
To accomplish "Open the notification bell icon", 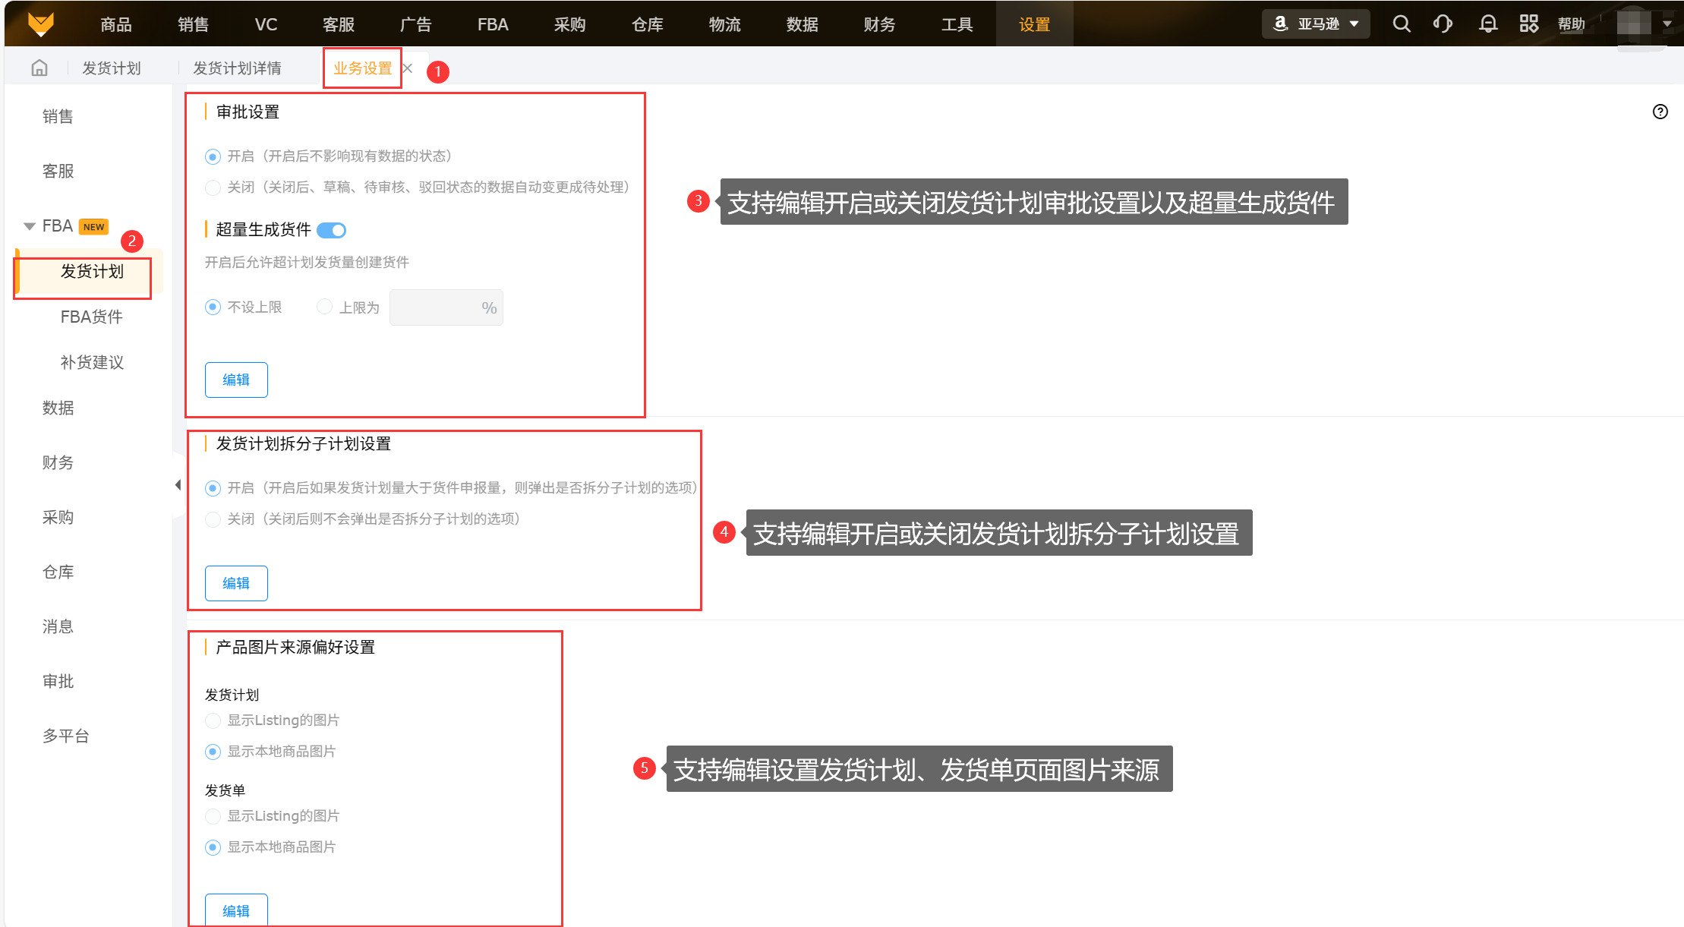I will pos(1488,24).
